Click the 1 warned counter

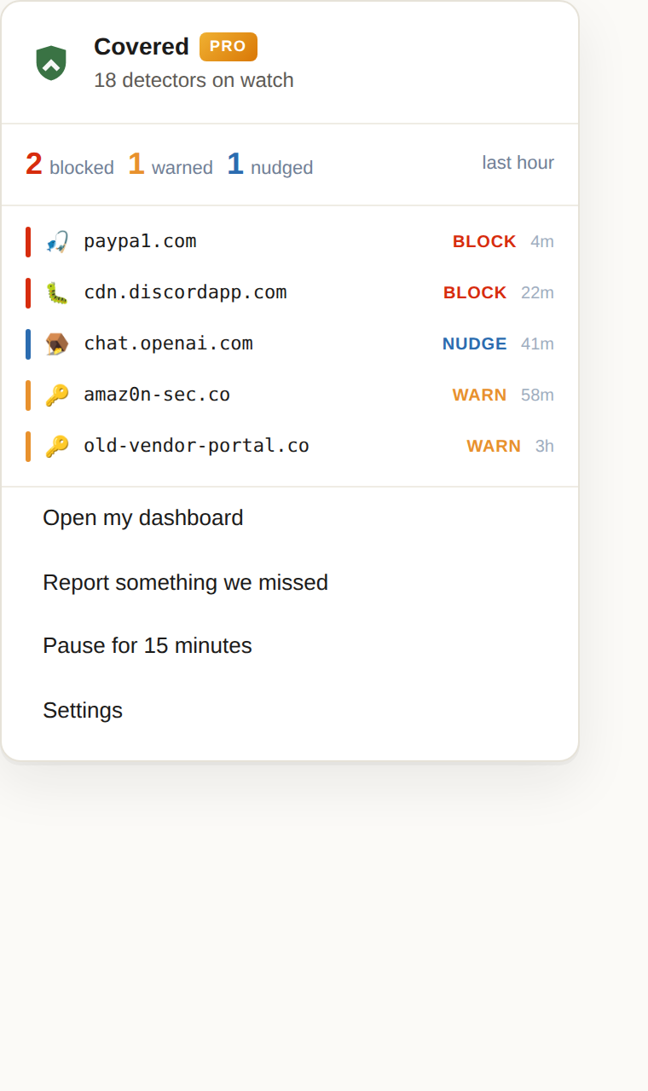(x=171, y=164)
